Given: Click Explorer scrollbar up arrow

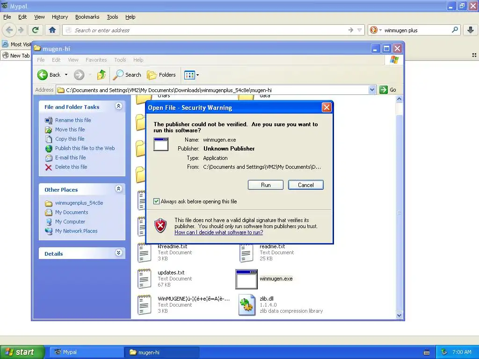Looking at the screenshot, I should [399, 99].
